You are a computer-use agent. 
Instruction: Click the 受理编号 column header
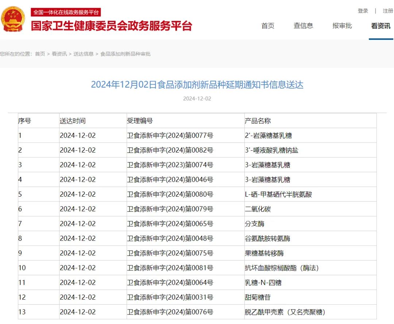140,121
